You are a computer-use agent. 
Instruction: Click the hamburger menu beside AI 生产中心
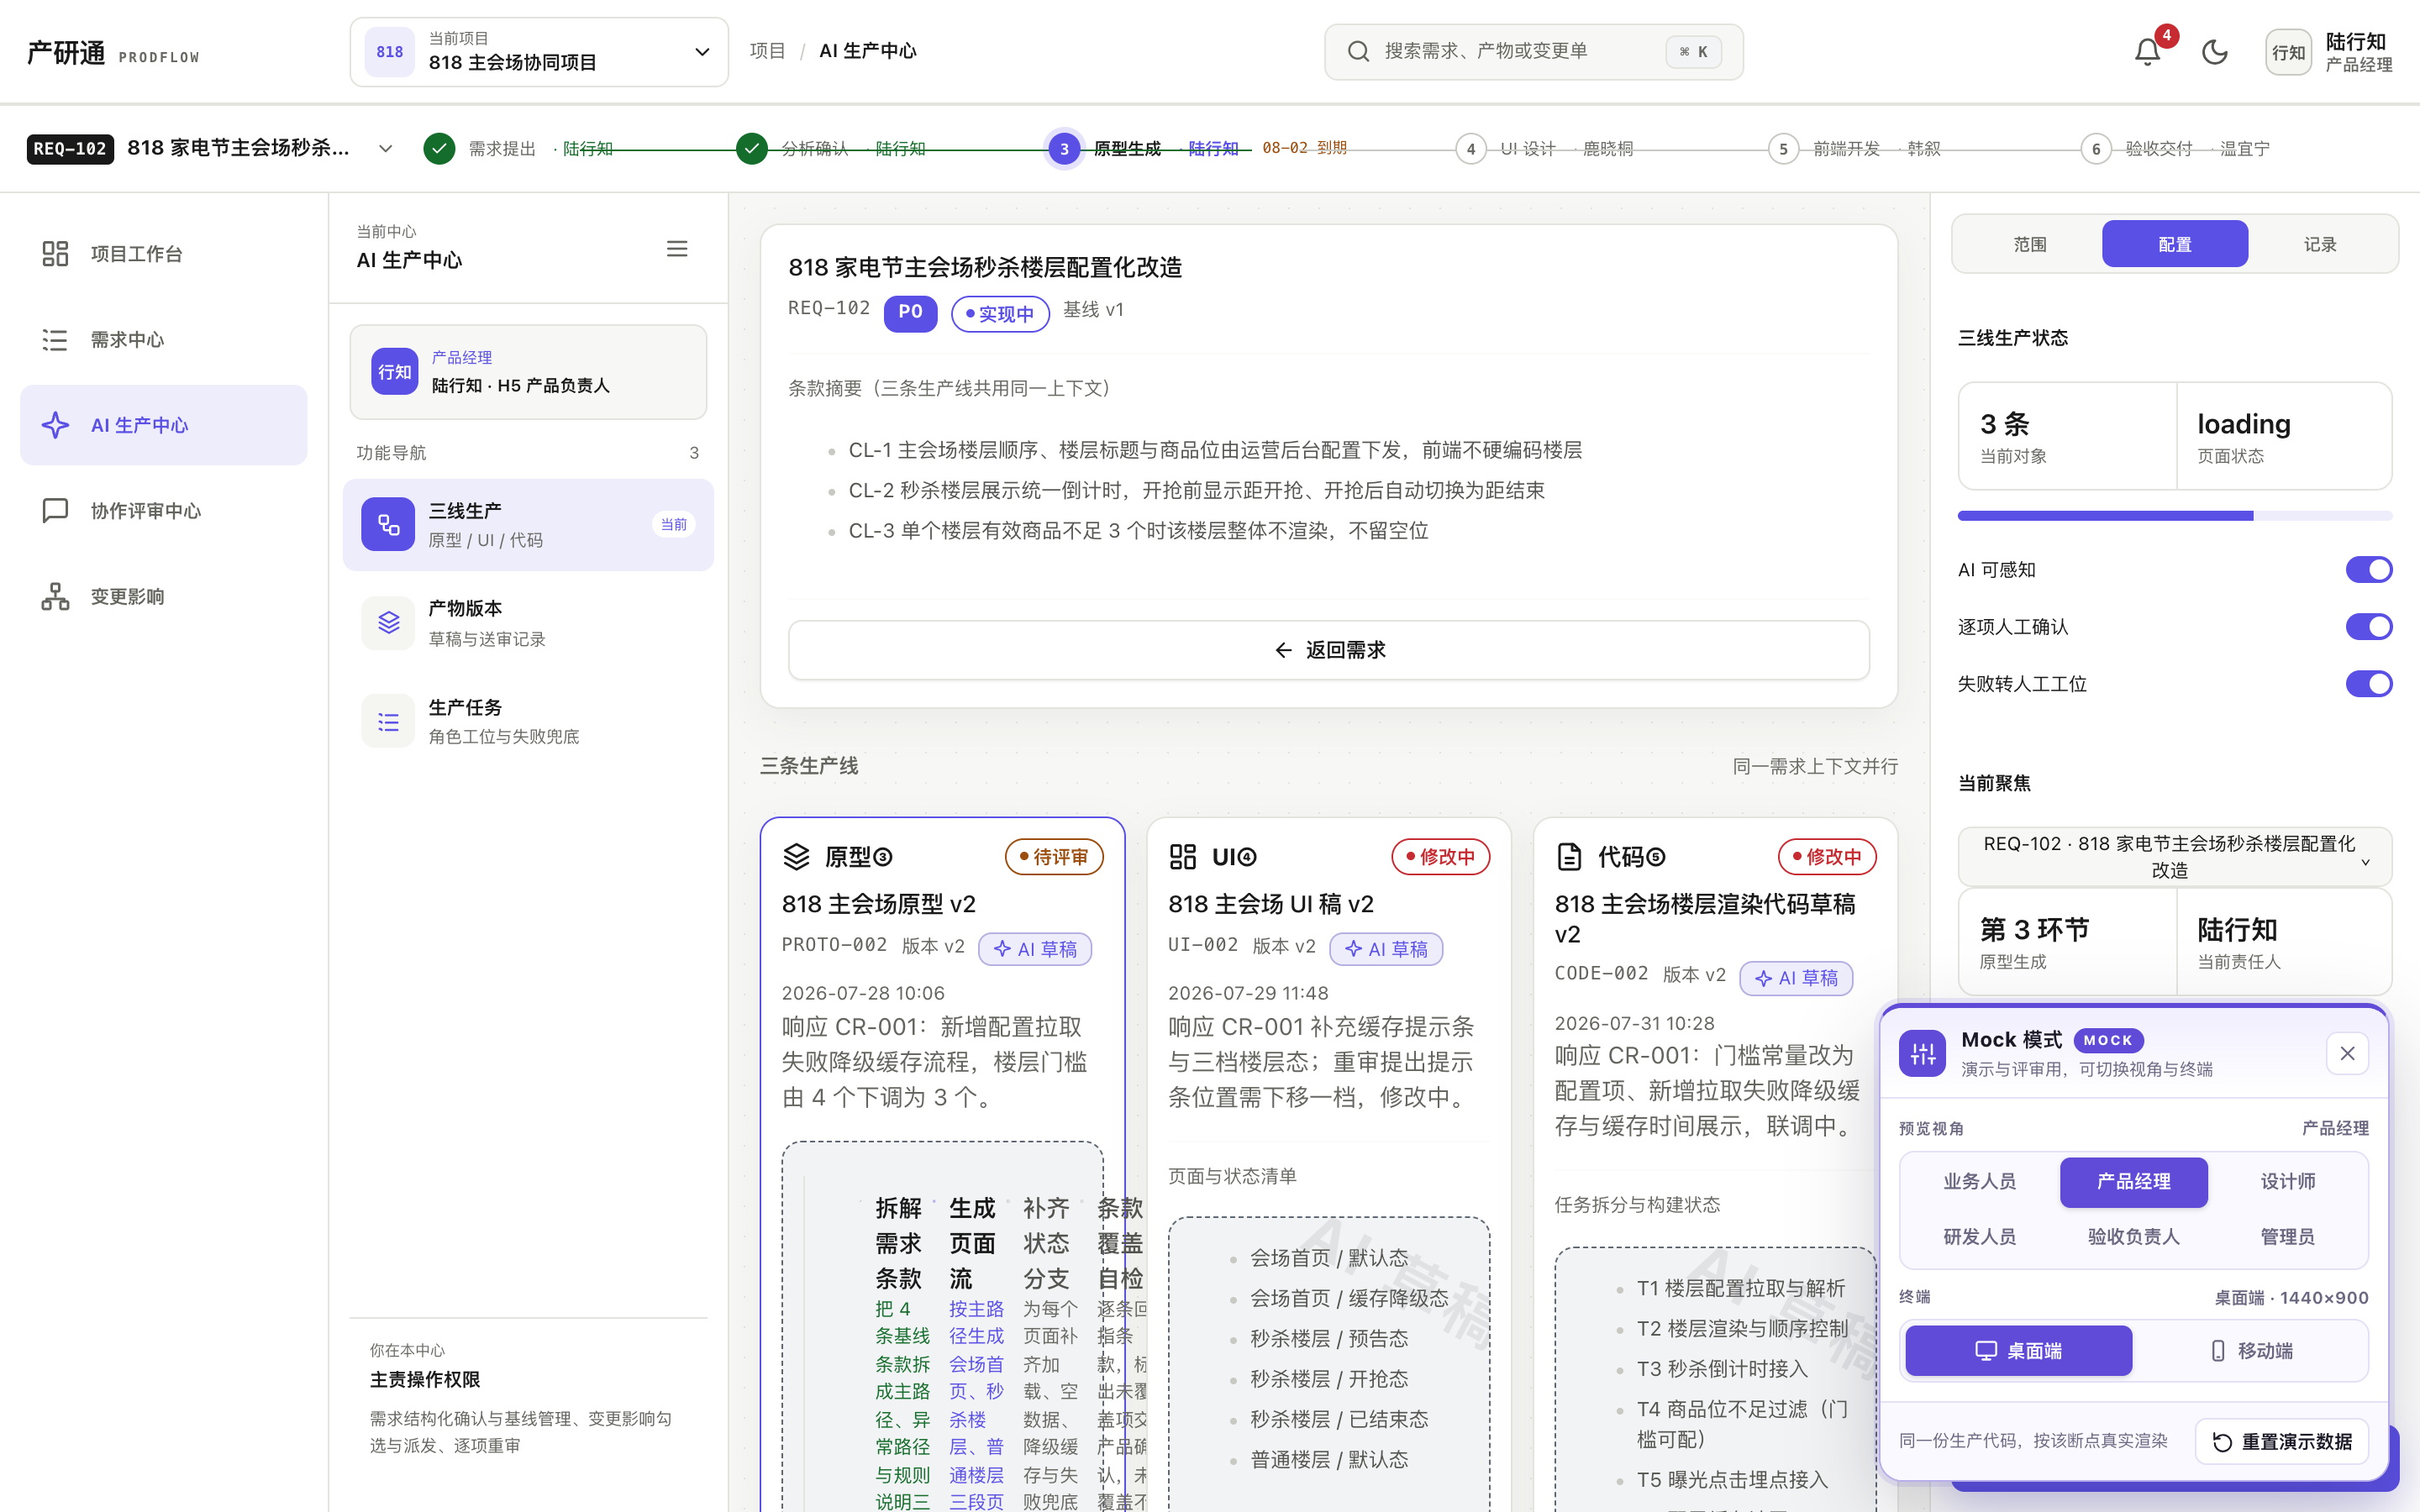[x=677, y=248]
